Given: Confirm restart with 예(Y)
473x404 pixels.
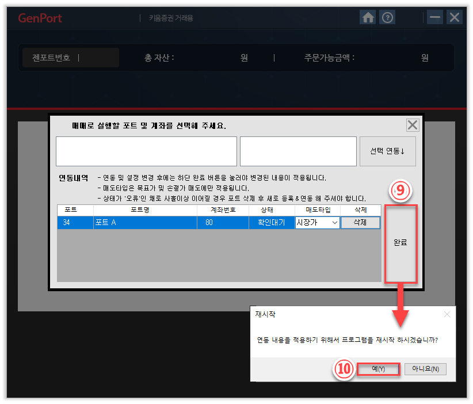Looking at the screenshot, I should (378, 369).
